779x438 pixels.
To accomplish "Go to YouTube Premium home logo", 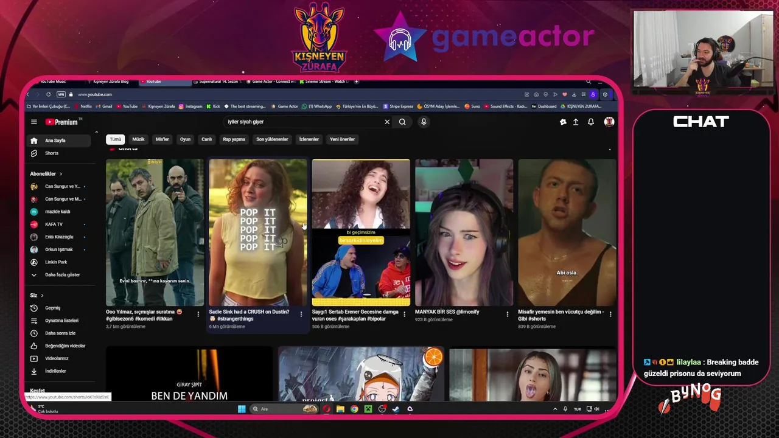I will point(61,122).
